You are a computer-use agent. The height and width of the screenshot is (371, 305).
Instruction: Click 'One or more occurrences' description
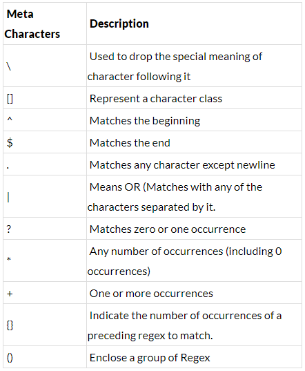click(151, 294)
